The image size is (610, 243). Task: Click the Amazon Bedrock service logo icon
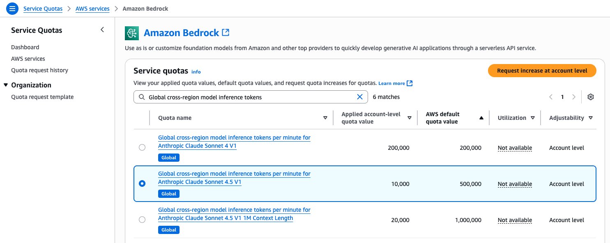click(132, 33)
